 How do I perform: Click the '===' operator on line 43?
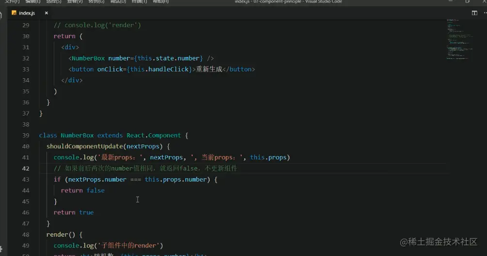(135, 180)
